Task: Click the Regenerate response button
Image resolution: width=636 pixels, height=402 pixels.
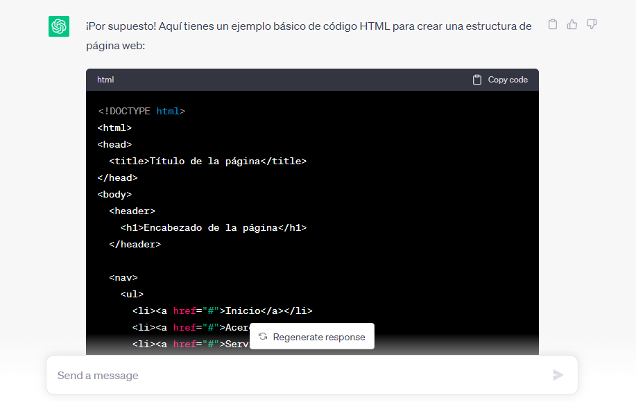Action: 311,336
